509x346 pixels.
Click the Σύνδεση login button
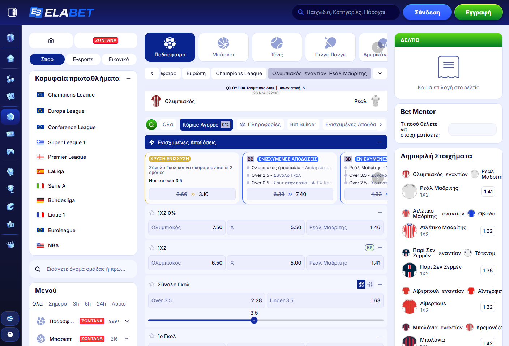click(x=427, y=12)
